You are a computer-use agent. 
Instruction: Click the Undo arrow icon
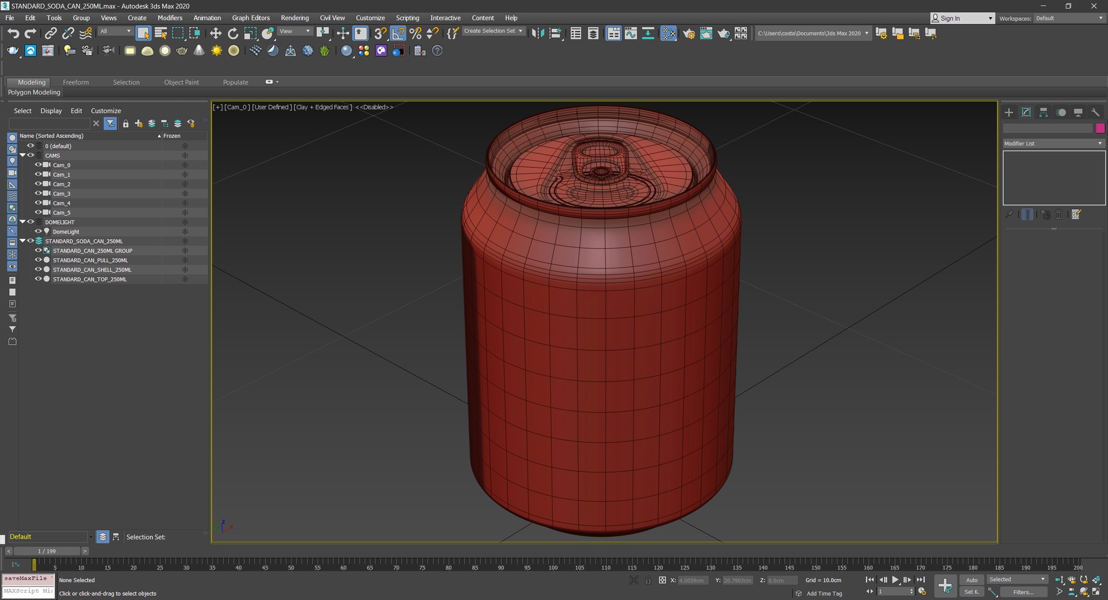click(13, 33)
